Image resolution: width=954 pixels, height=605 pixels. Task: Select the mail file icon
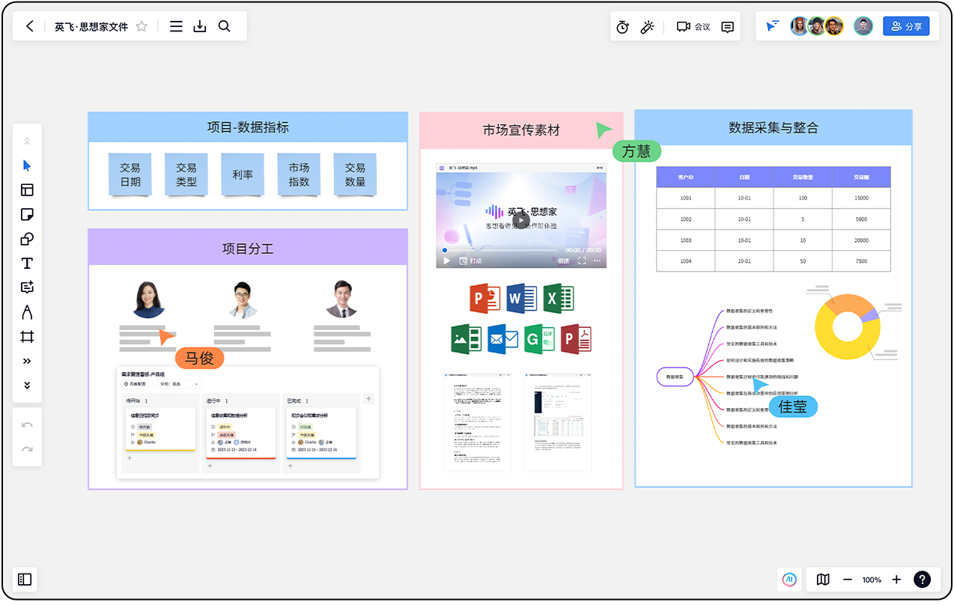tap(503, 339)
